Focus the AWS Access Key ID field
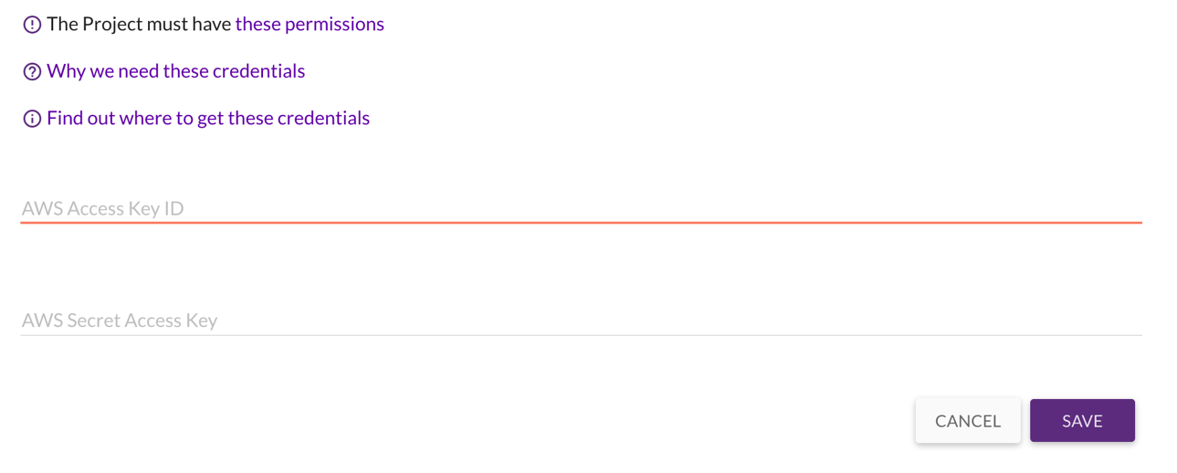Viewport: 1177px width, 473px height. coord(581,208)
